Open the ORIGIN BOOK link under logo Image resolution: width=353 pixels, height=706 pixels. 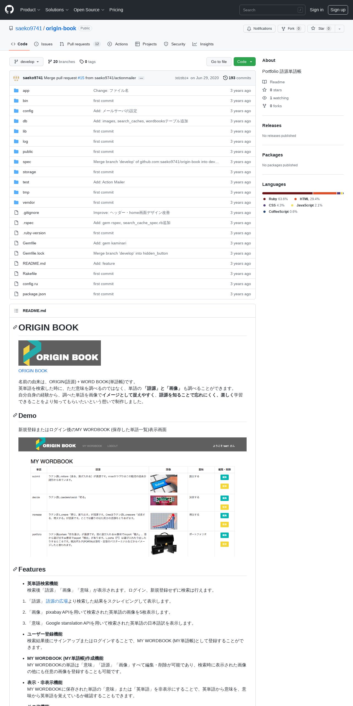33,371
